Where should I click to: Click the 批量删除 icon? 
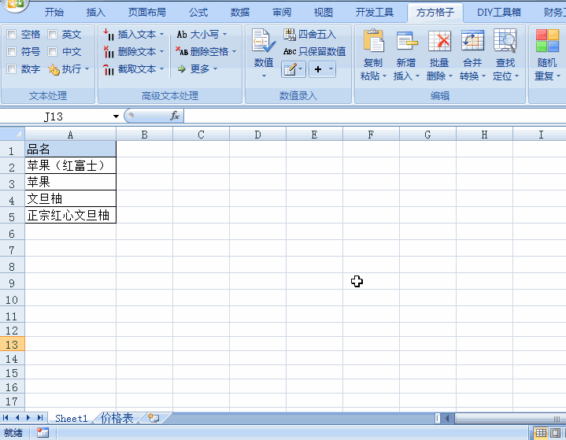point(439,43)
